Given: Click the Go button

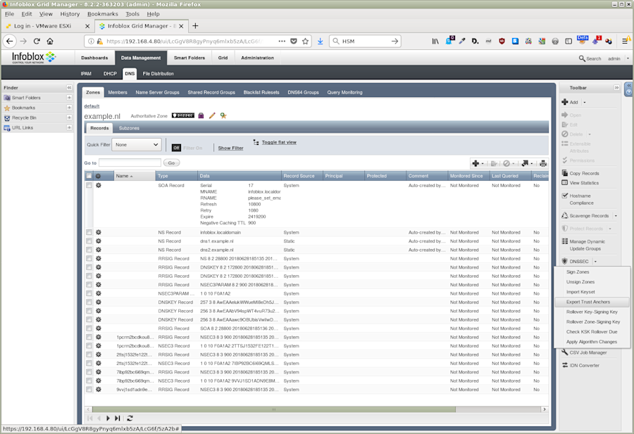Looking at the screenshot, I should (x=171, y=163).
